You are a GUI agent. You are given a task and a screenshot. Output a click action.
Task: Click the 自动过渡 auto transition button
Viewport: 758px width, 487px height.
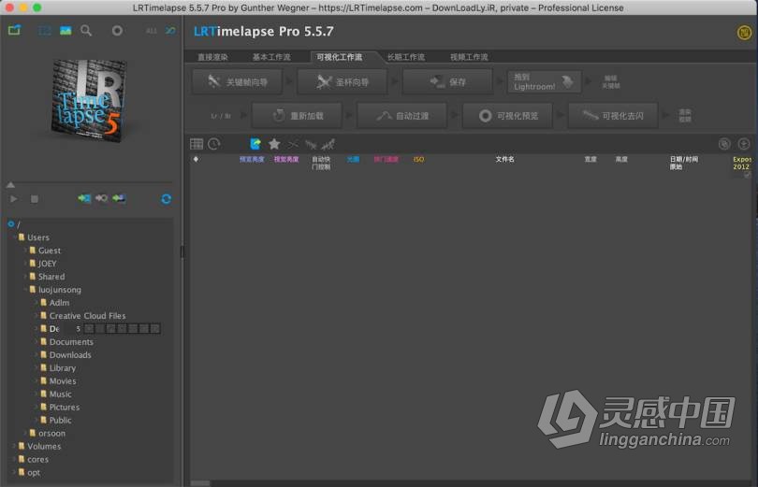[402, 115]
